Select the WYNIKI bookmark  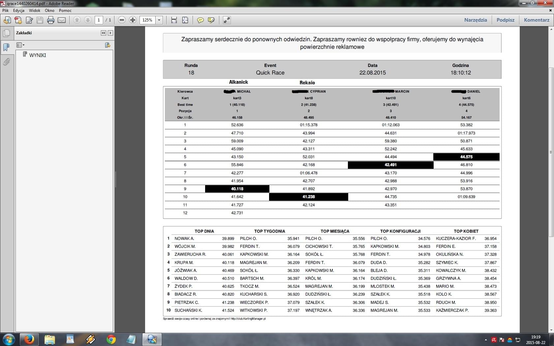(x=37, y=55)
